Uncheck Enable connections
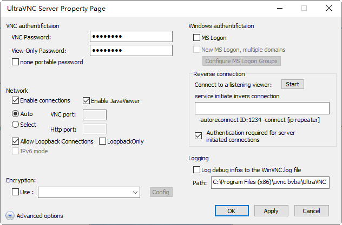 [x=15, y=100]
